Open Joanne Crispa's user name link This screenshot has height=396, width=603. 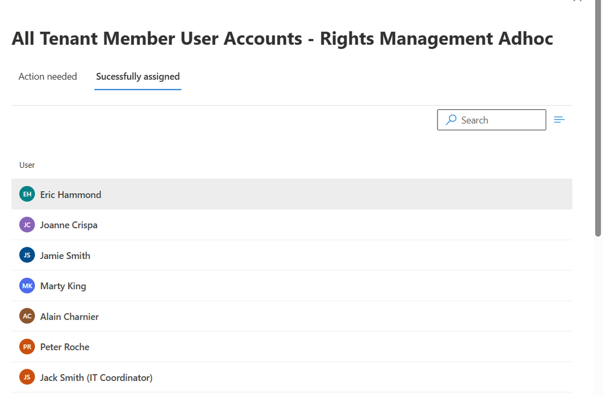coord(69,225)
